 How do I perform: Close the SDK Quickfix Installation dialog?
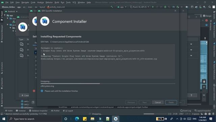(x=175, y=11)
